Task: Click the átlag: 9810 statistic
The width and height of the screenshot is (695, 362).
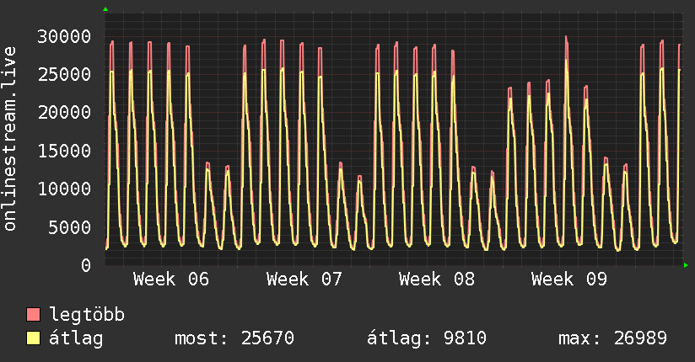Action: click(x=427, y=338)
